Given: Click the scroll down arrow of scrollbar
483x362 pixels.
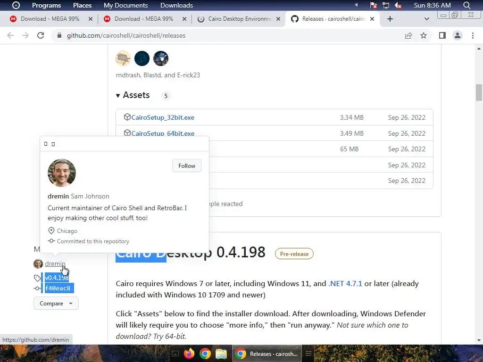Looking at the screenshot, I should (479, 340).
